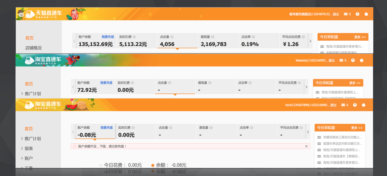Screen dimensions: 387x176
Task: Click help icon beside 2,169,783 展现量 label
Action: pyautogui.click(x=213, y=37)
